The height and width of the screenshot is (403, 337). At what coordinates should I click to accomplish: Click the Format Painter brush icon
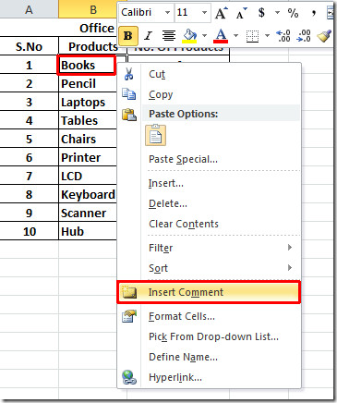tap(324, 36)
